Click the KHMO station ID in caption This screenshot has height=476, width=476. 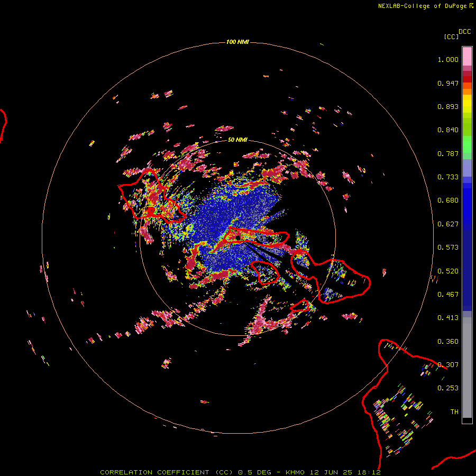295,472
